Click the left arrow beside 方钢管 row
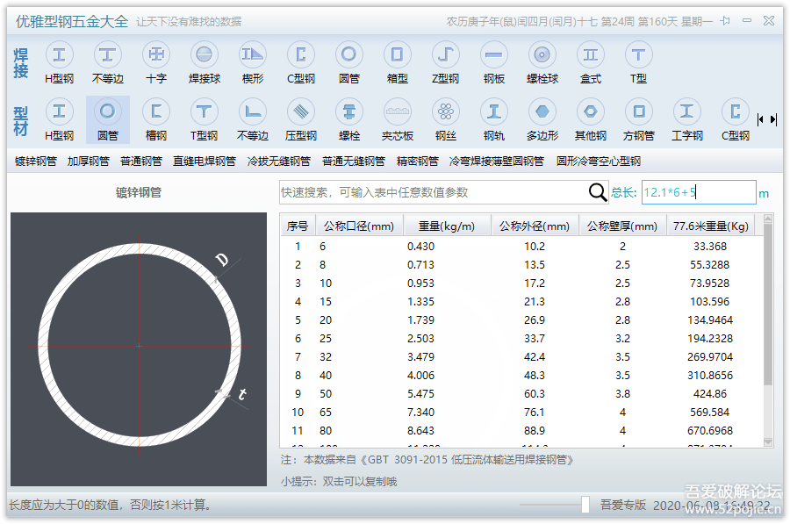The image size is (790, 524). click(762, 119)
